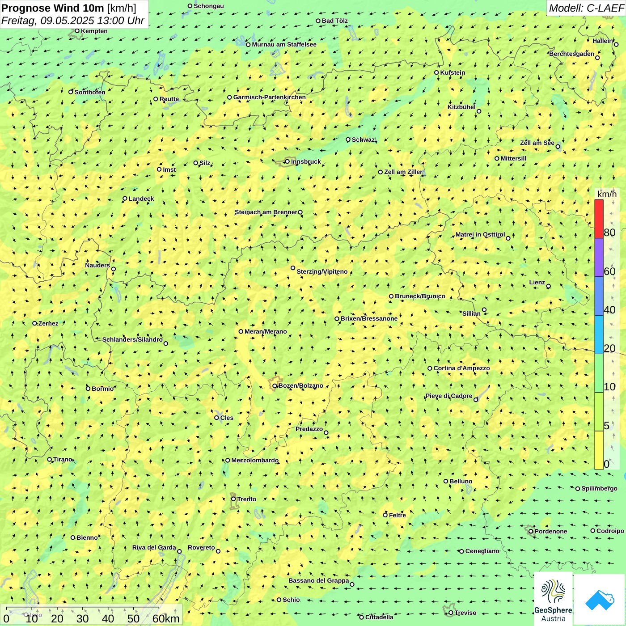Click the 'Reutte' label
The width and height of the screenshot is (626, 626).
pyautogui.click(x=169, y=99)
